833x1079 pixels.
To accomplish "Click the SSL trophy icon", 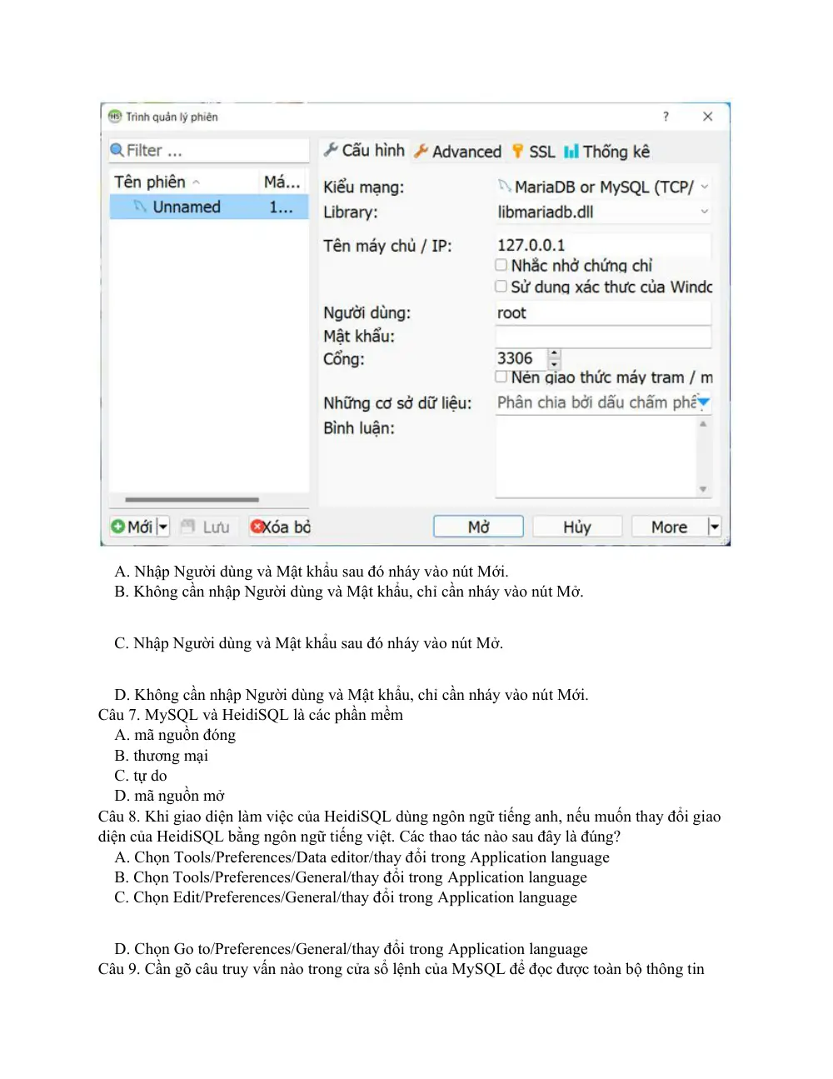I will [518, 151].
